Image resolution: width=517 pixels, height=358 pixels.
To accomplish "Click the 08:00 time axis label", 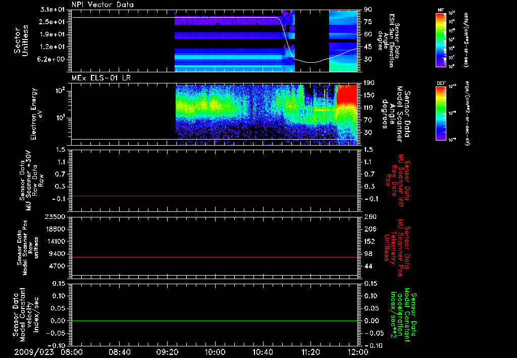I will (x=72, y=352).
